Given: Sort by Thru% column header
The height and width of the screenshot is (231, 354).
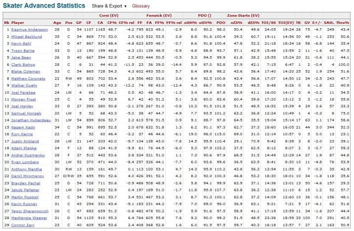Looking at the screenshot, I should click(x=342, y=23).
